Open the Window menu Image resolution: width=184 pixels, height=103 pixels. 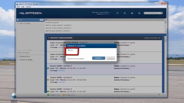pos(28,7)
